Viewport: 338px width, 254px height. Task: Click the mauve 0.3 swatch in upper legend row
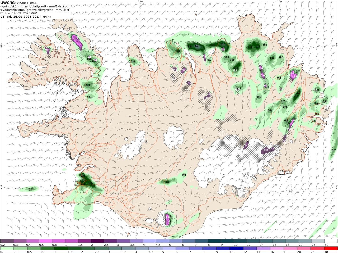pyautogui.click(x=20, y=241)
